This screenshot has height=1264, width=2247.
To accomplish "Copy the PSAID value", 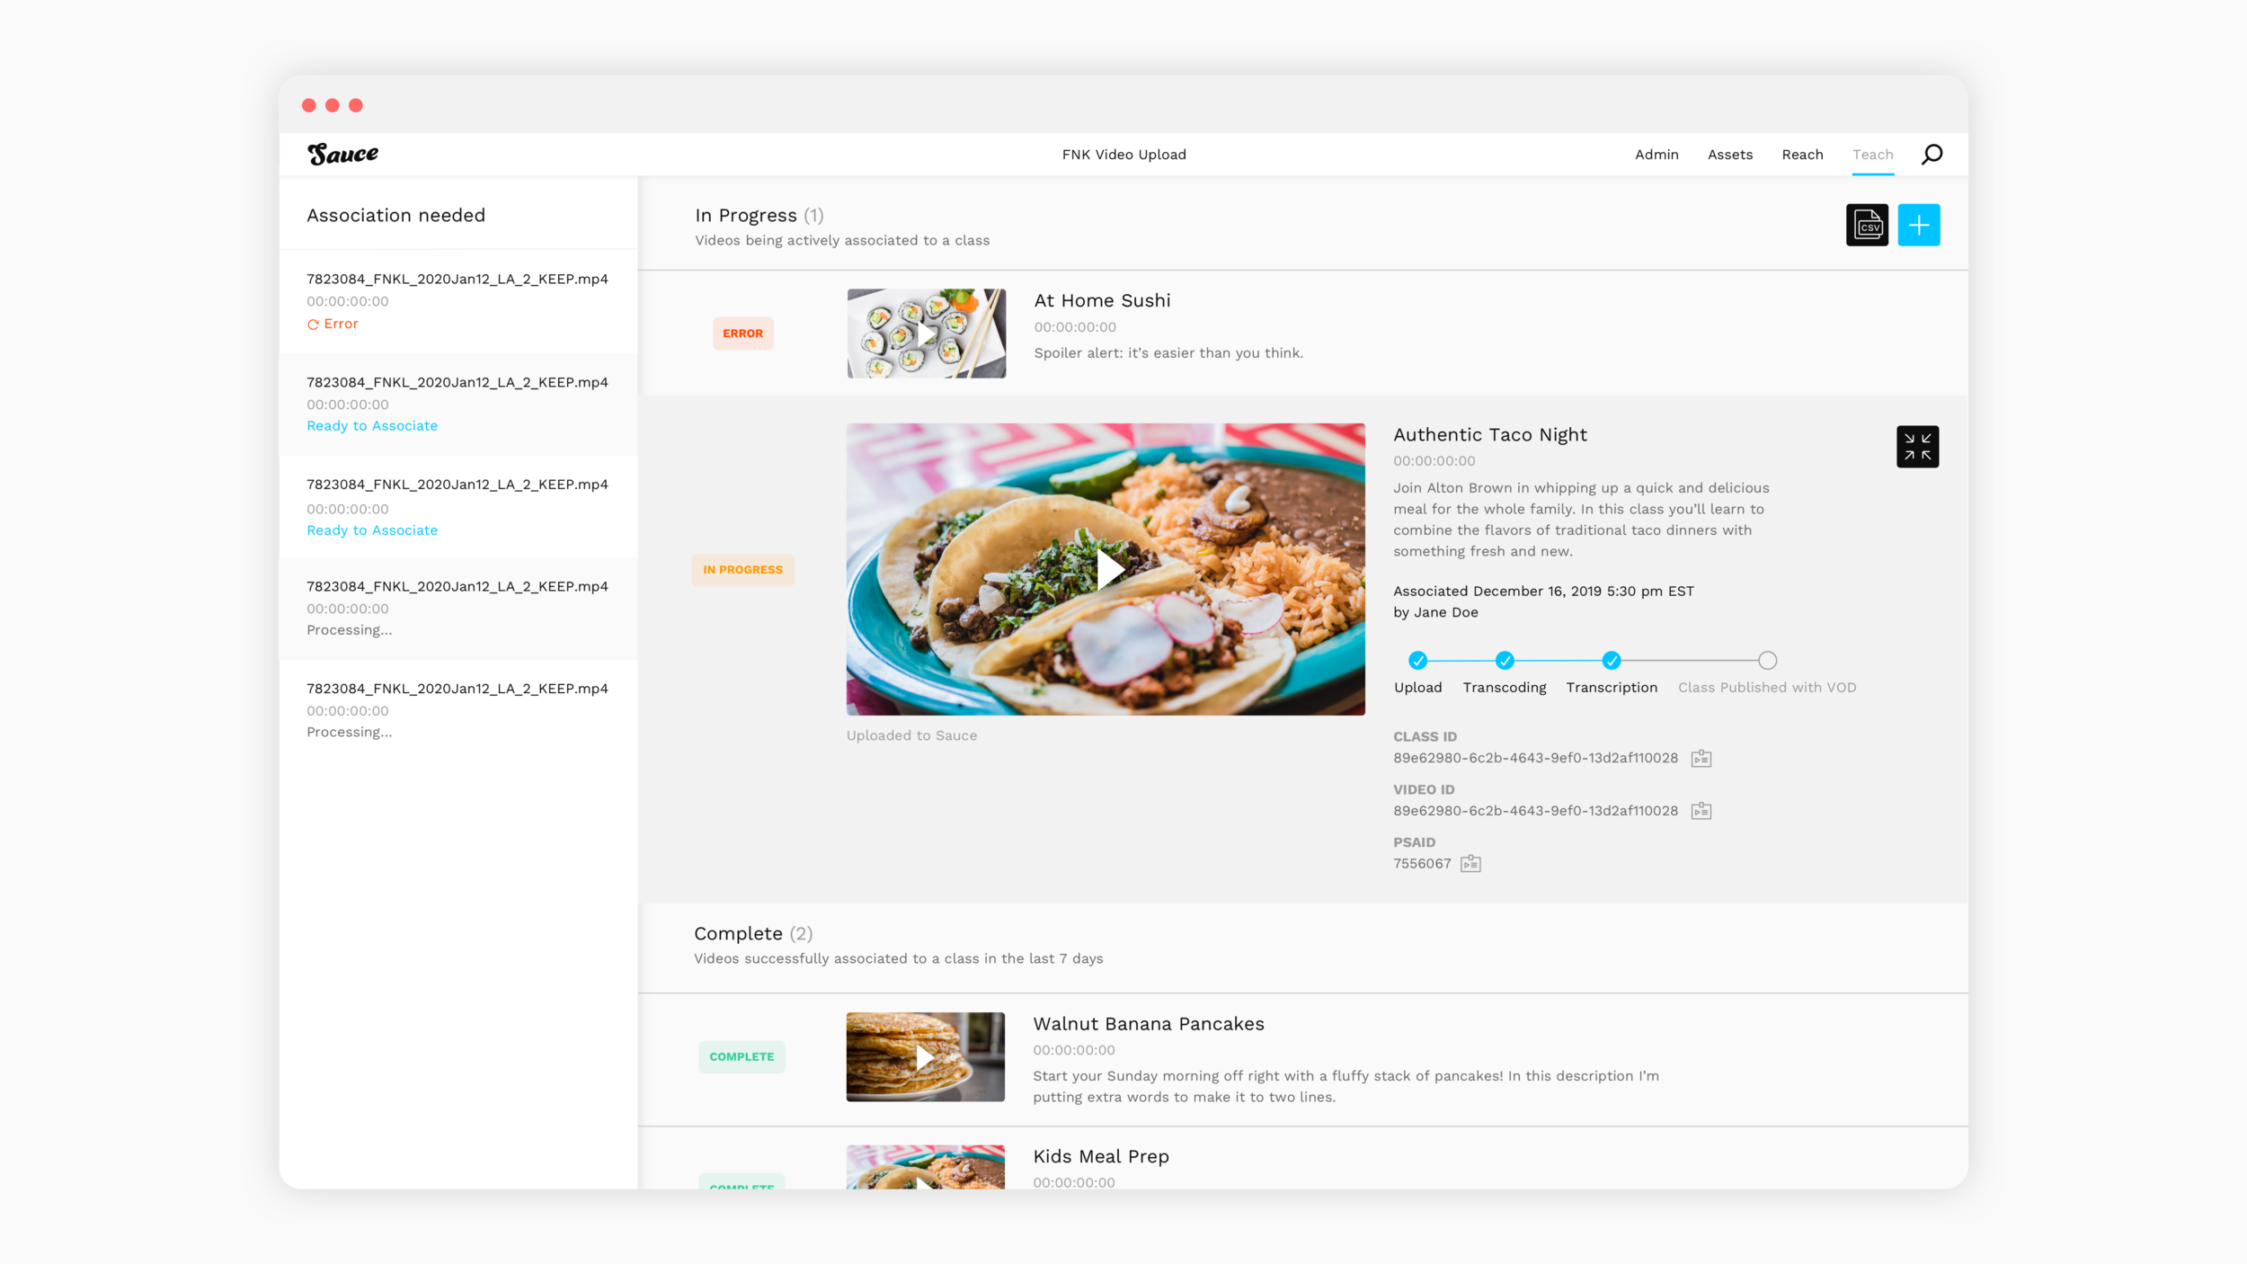I will 1470,864.
